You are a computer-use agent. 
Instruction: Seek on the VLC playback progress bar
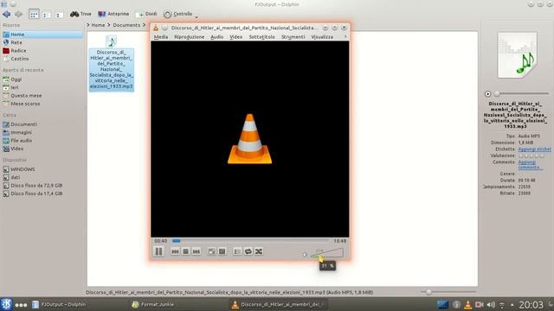(250, 241)
